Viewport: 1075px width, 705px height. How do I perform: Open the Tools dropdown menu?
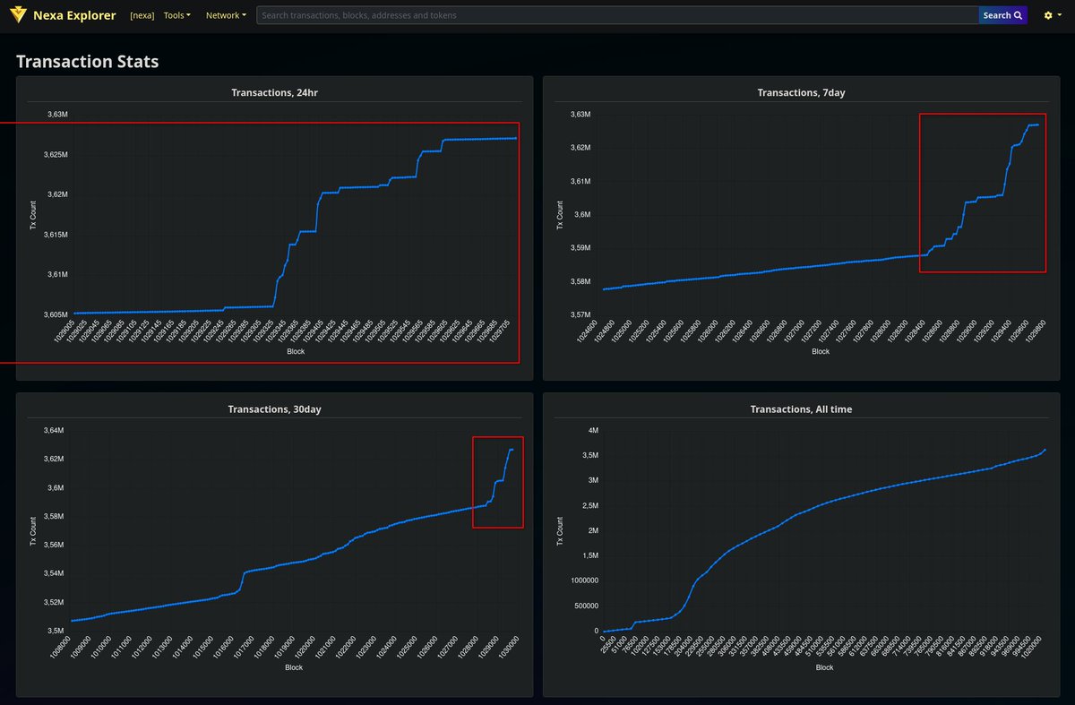pyautogui.click(x=177, y=15)
